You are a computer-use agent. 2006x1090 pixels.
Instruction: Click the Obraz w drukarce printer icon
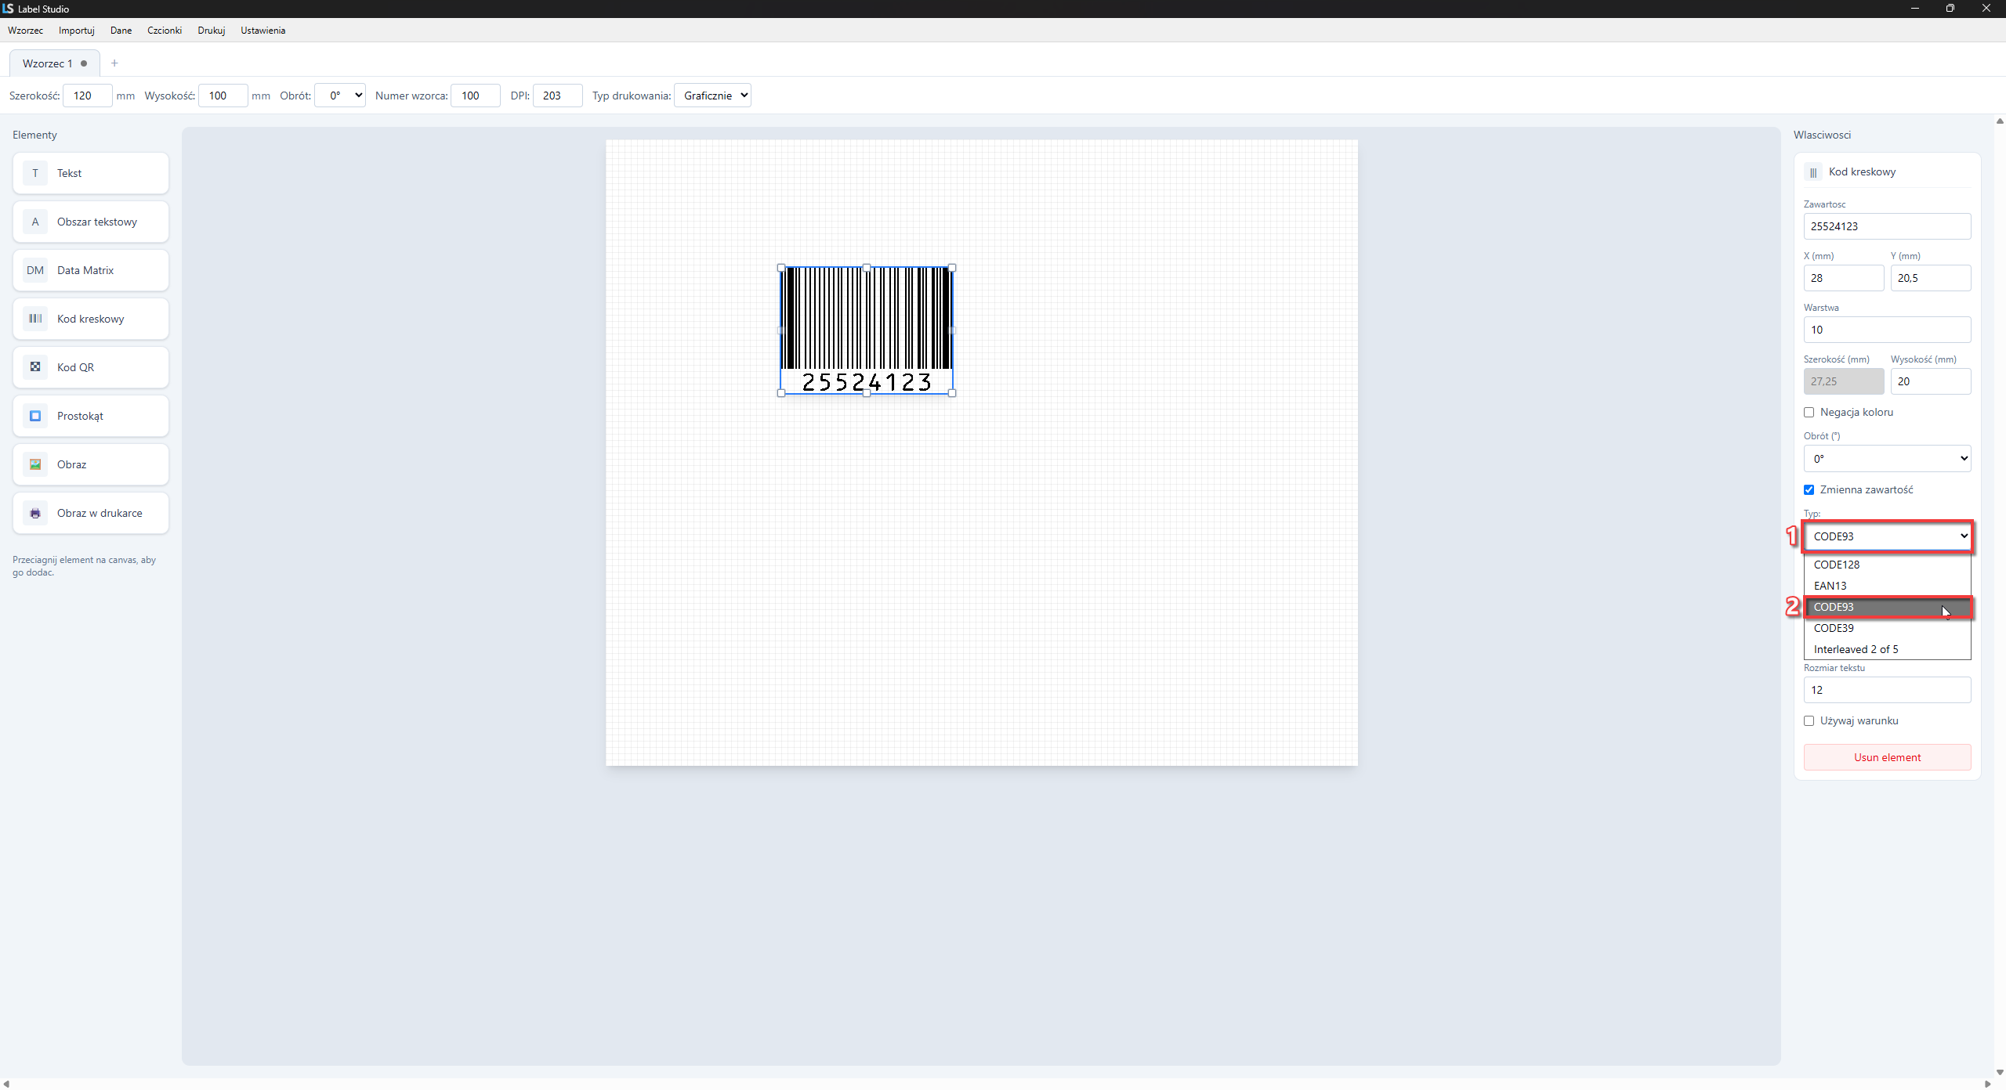pyautogui.click(x=35, y=513)
